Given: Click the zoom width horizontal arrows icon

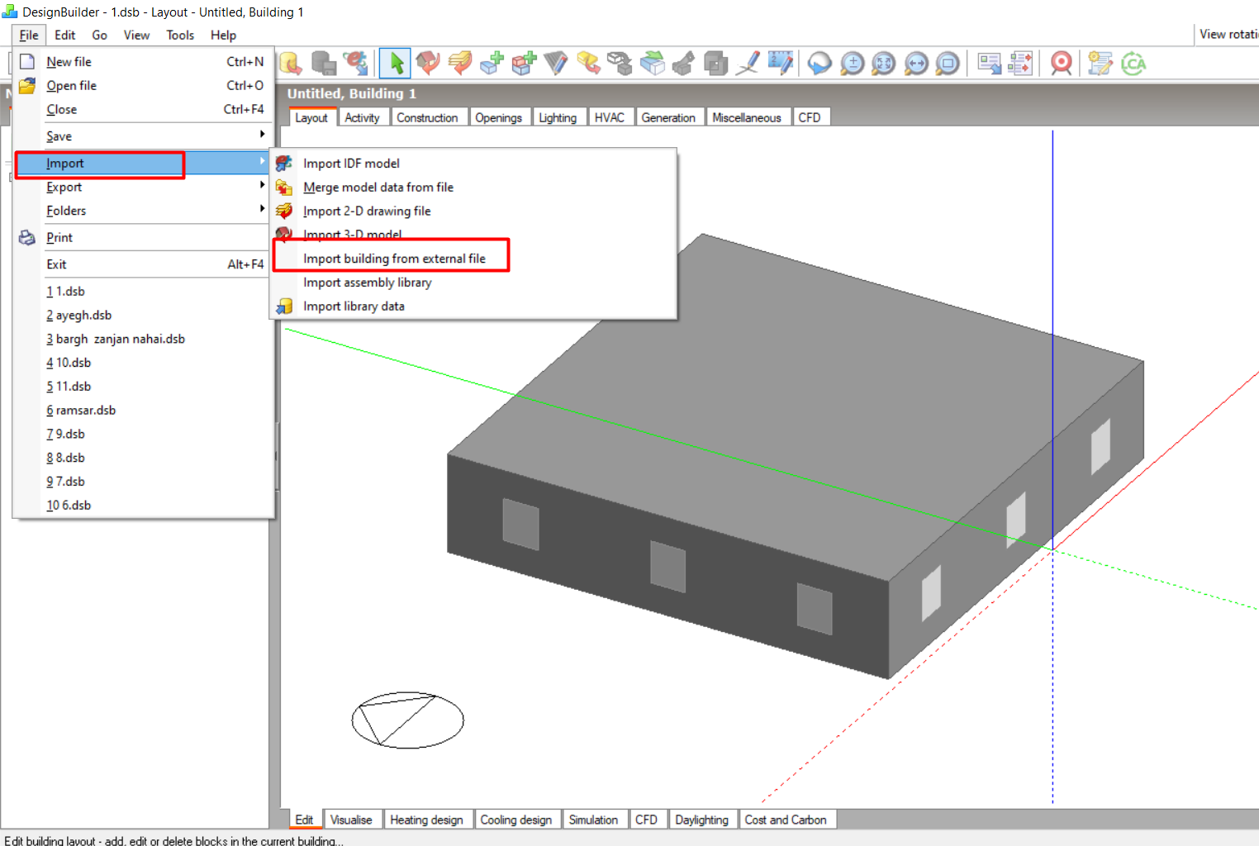Looking at the screenshot, I should pyautogui.click(x=916, y=64).
